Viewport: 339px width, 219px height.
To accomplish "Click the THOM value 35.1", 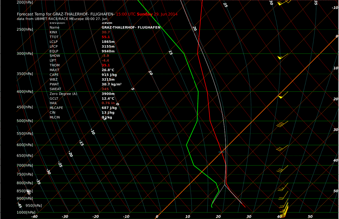I will (106, 65).
